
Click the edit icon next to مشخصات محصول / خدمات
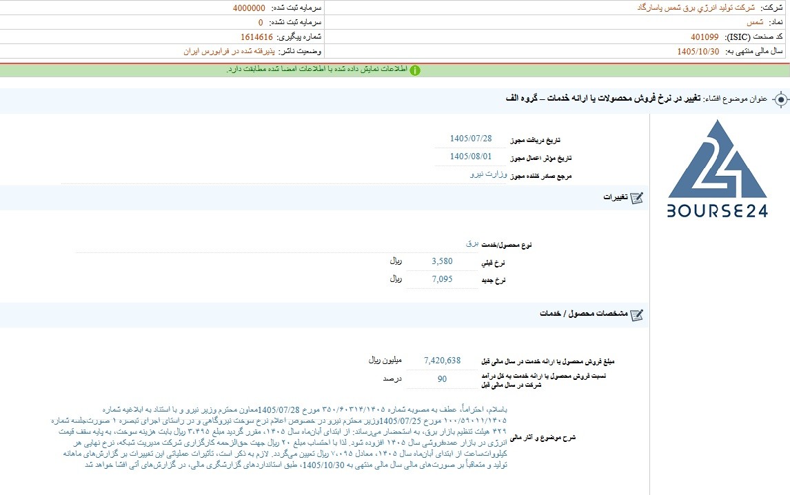(x=637, y=315)
